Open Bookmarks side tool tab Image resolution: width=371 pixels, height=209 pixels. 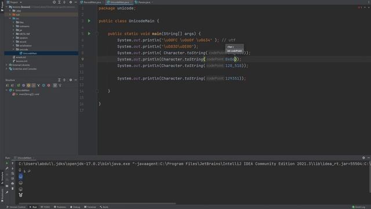point(2,195)
